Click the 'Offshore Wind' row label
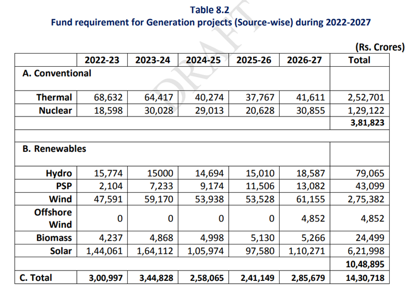The width and height of the screenshot is (409, 287). (53, 218)
